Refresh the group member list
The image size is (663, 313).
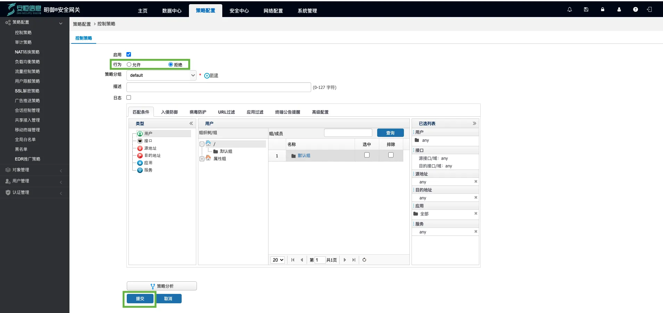[364, 260]
